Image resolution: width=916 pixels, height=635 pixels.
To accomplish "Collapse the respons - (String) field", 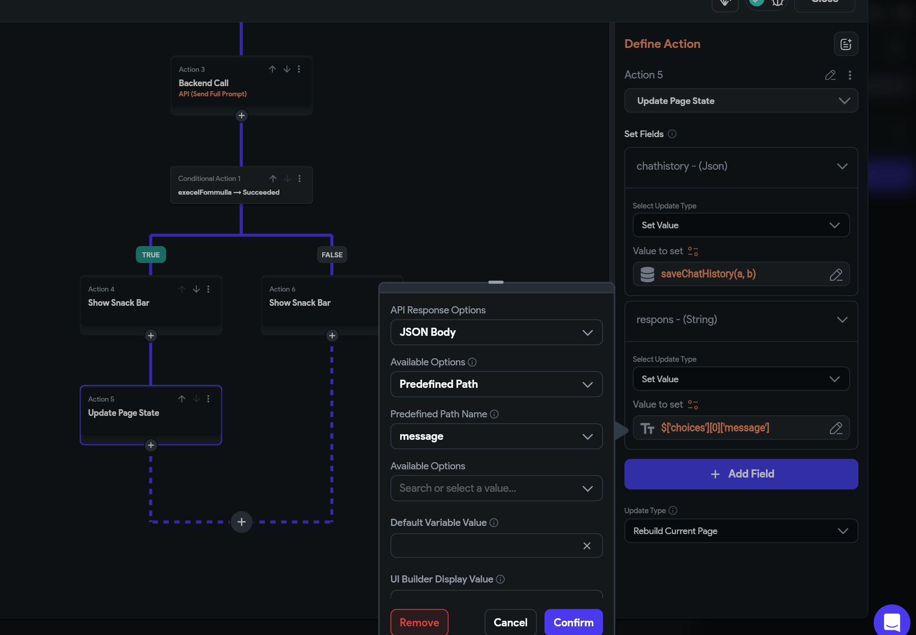I will 842,320.
